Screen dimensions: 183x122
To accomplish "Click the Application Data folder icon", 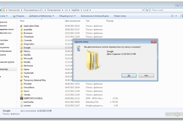I will pos(21,26).
